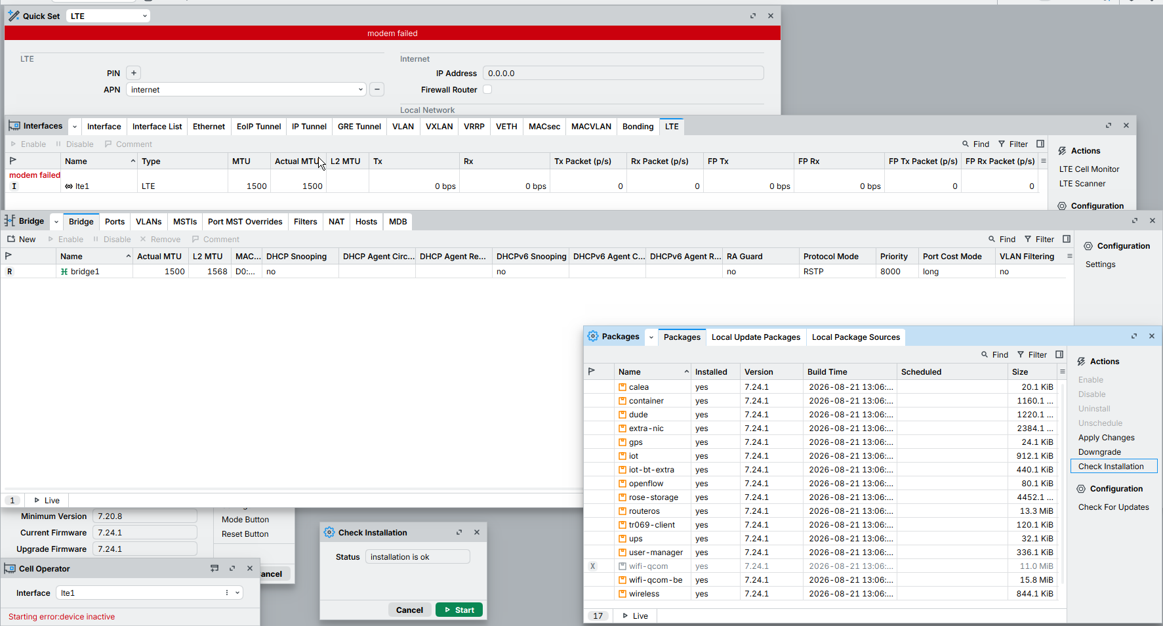Toggle the Firewall Router checkbox
This screenshot has width=1163, height=626.
pos(487,89)
